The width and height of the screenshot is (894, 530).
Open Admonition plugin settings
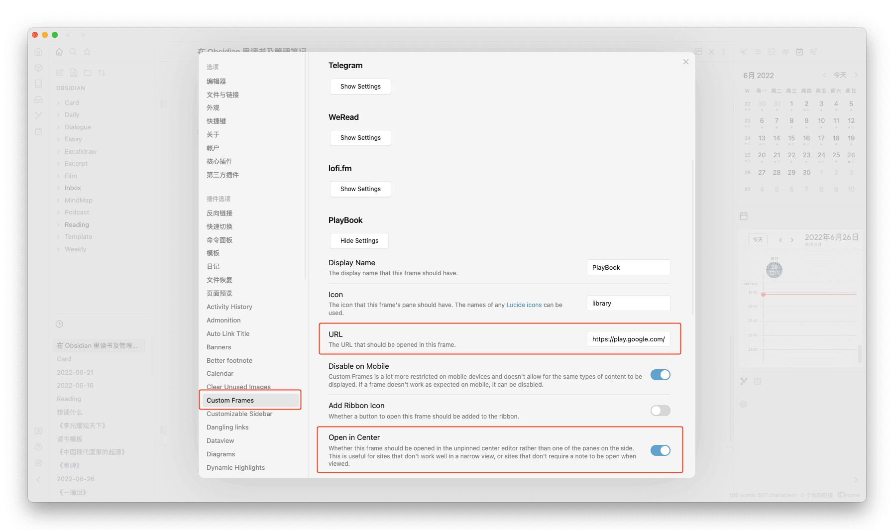223,320
